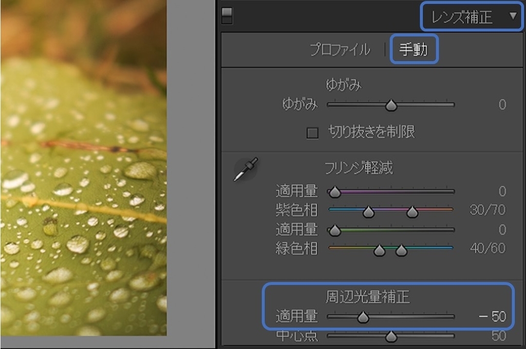
Task: Enable the 切り抜きを制限 checkbox
Action: point(312,133)
